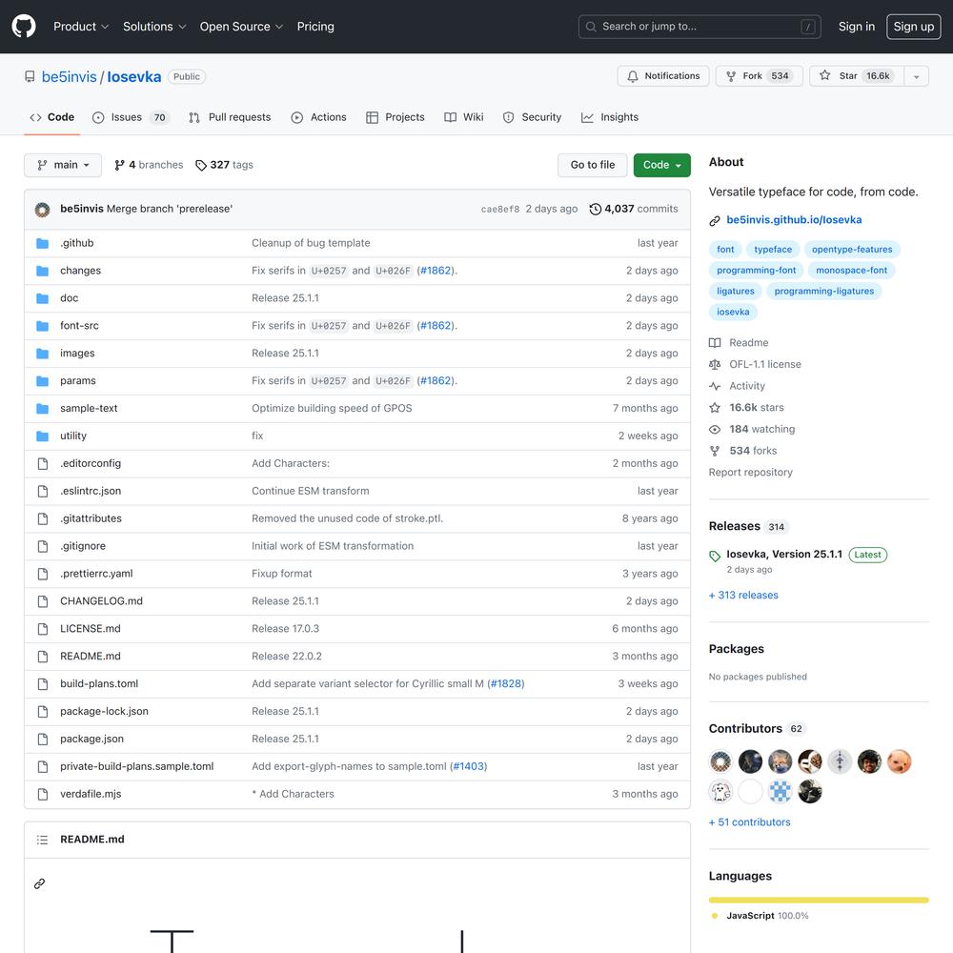Switch to the Actions tab

(x=318, y=117)
